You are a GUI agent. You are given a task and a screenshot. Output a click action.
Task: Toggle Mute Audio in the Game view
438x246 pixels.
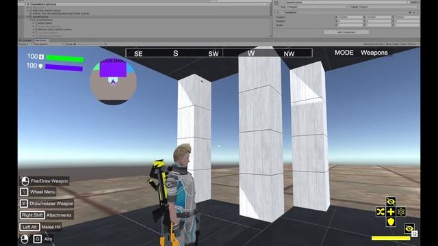tap(392, 44)
